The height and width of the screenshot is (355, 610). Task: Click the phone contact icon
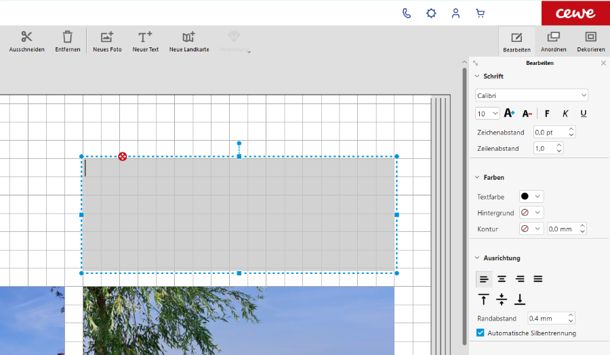click(x=407, y=13)
